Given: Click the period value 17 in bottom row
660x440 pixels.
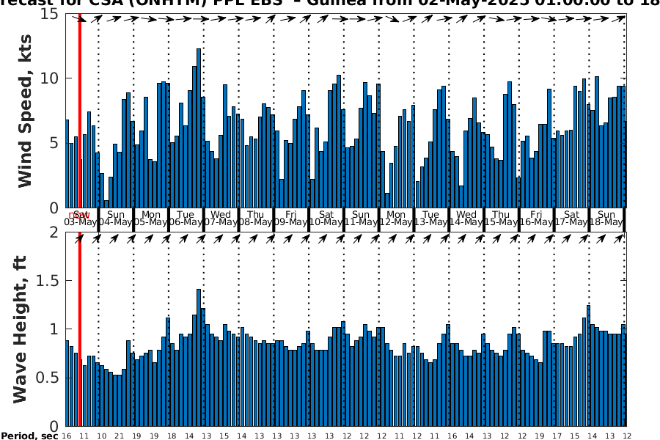Looking at the screenshot, I should tap(557, 436).
